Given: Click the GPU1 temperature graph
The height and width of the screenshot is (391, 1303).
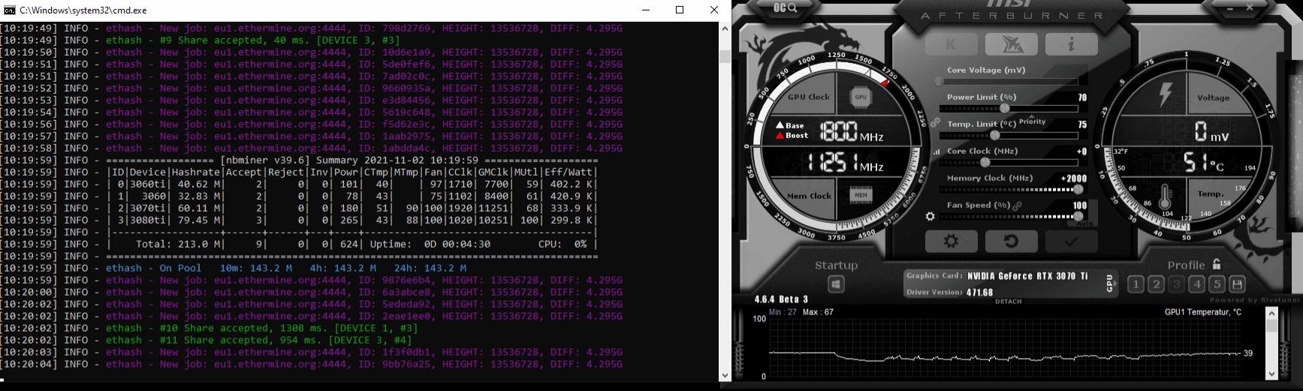Looking at the screenshot, I should point(1005,348).
